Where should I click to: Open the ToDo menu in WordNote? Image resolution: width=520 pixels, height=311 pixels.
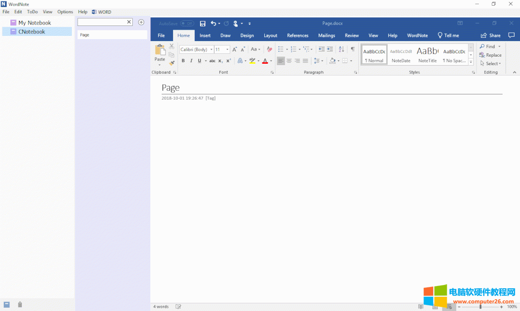[x=32, y=12]
